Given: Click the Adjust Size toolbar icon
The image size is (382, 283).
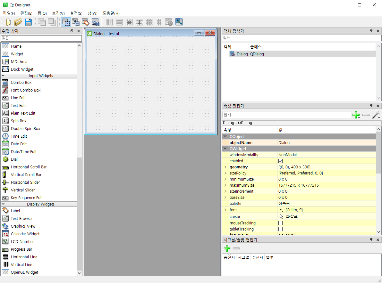Looking at the screenshot, I should click(179, 22).
